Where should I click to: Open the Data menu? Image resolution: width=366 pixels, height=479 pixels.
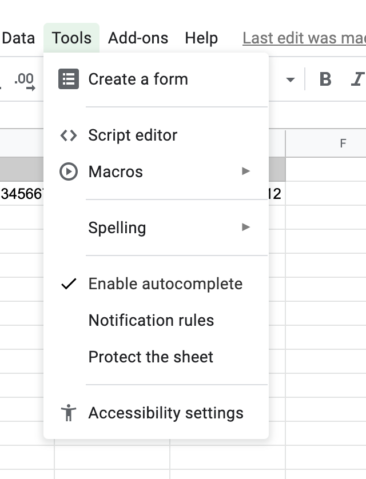tap(18, 38)
